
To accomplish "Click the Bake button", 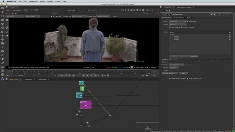I will 184,73.
